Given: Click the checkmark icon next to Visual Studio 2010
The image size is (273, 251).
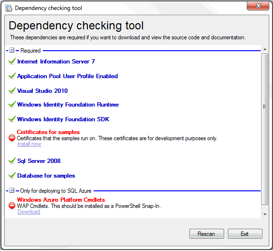Looking at the screenshot, I should click(12, 90).
